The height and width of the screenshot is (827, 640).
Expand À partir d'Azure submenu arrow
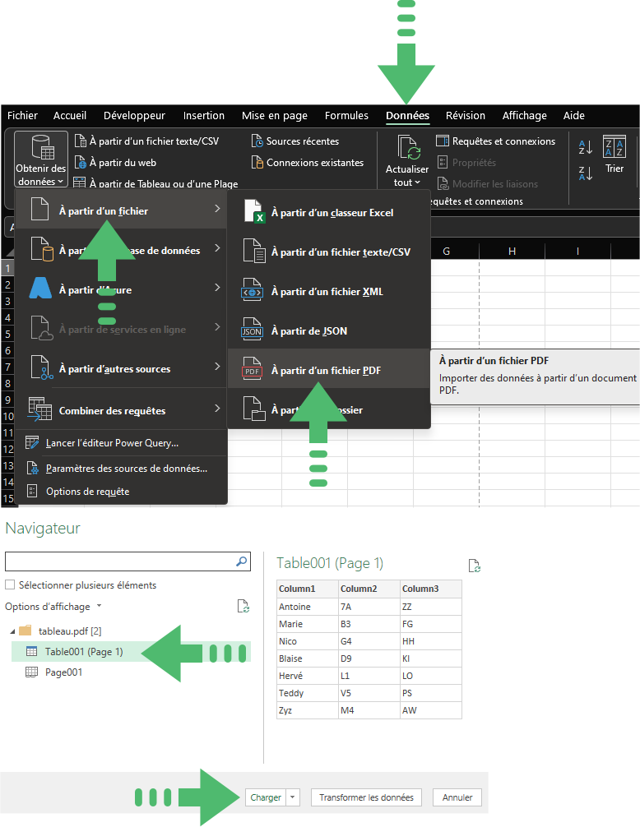coord(217,288)
